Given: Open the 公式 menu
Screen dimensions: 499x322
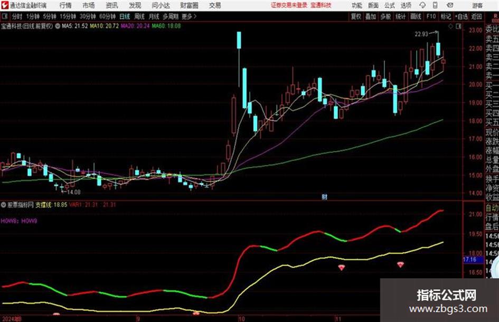Looking at the screenshot, I should pos(390,5).
